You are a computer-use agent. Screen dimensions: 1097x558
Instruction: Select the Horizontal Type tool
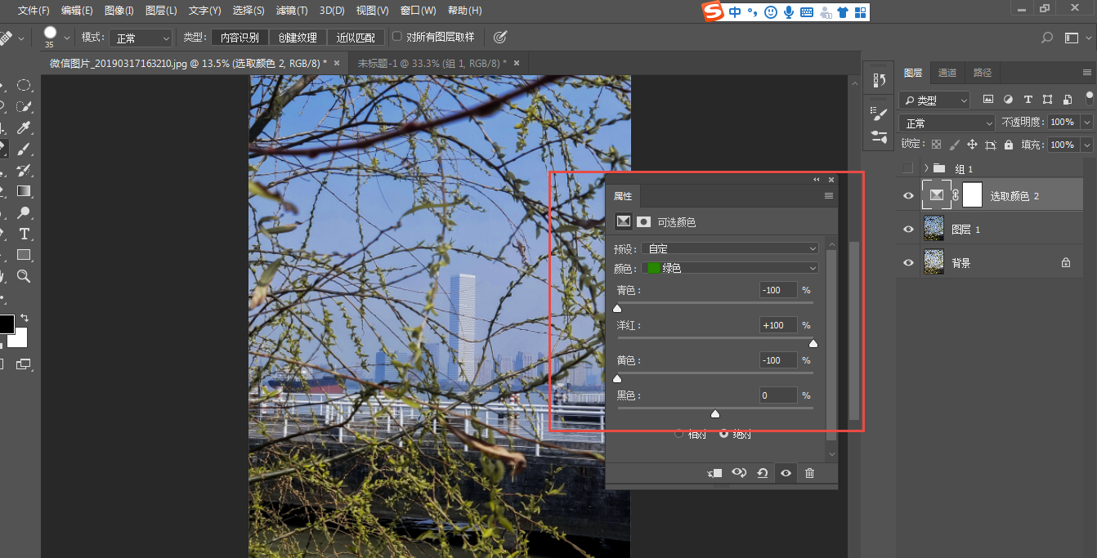coord(24,234)
